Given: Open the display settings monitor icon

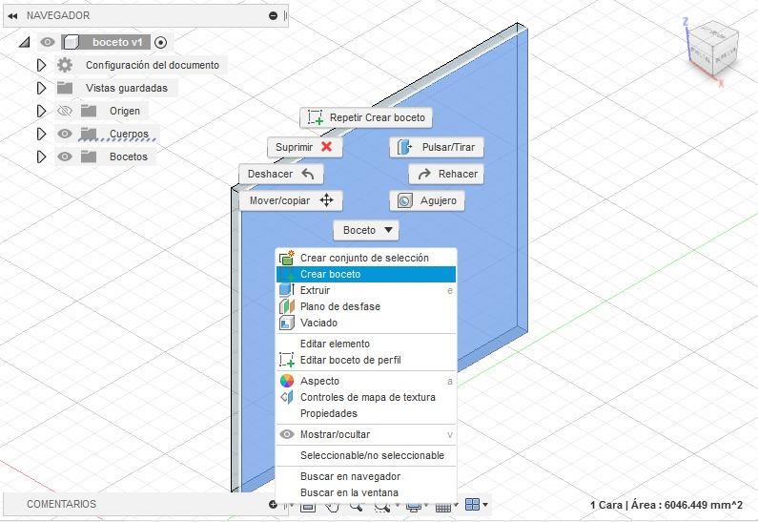Looking at the screenshot, I should pos(413,507).
